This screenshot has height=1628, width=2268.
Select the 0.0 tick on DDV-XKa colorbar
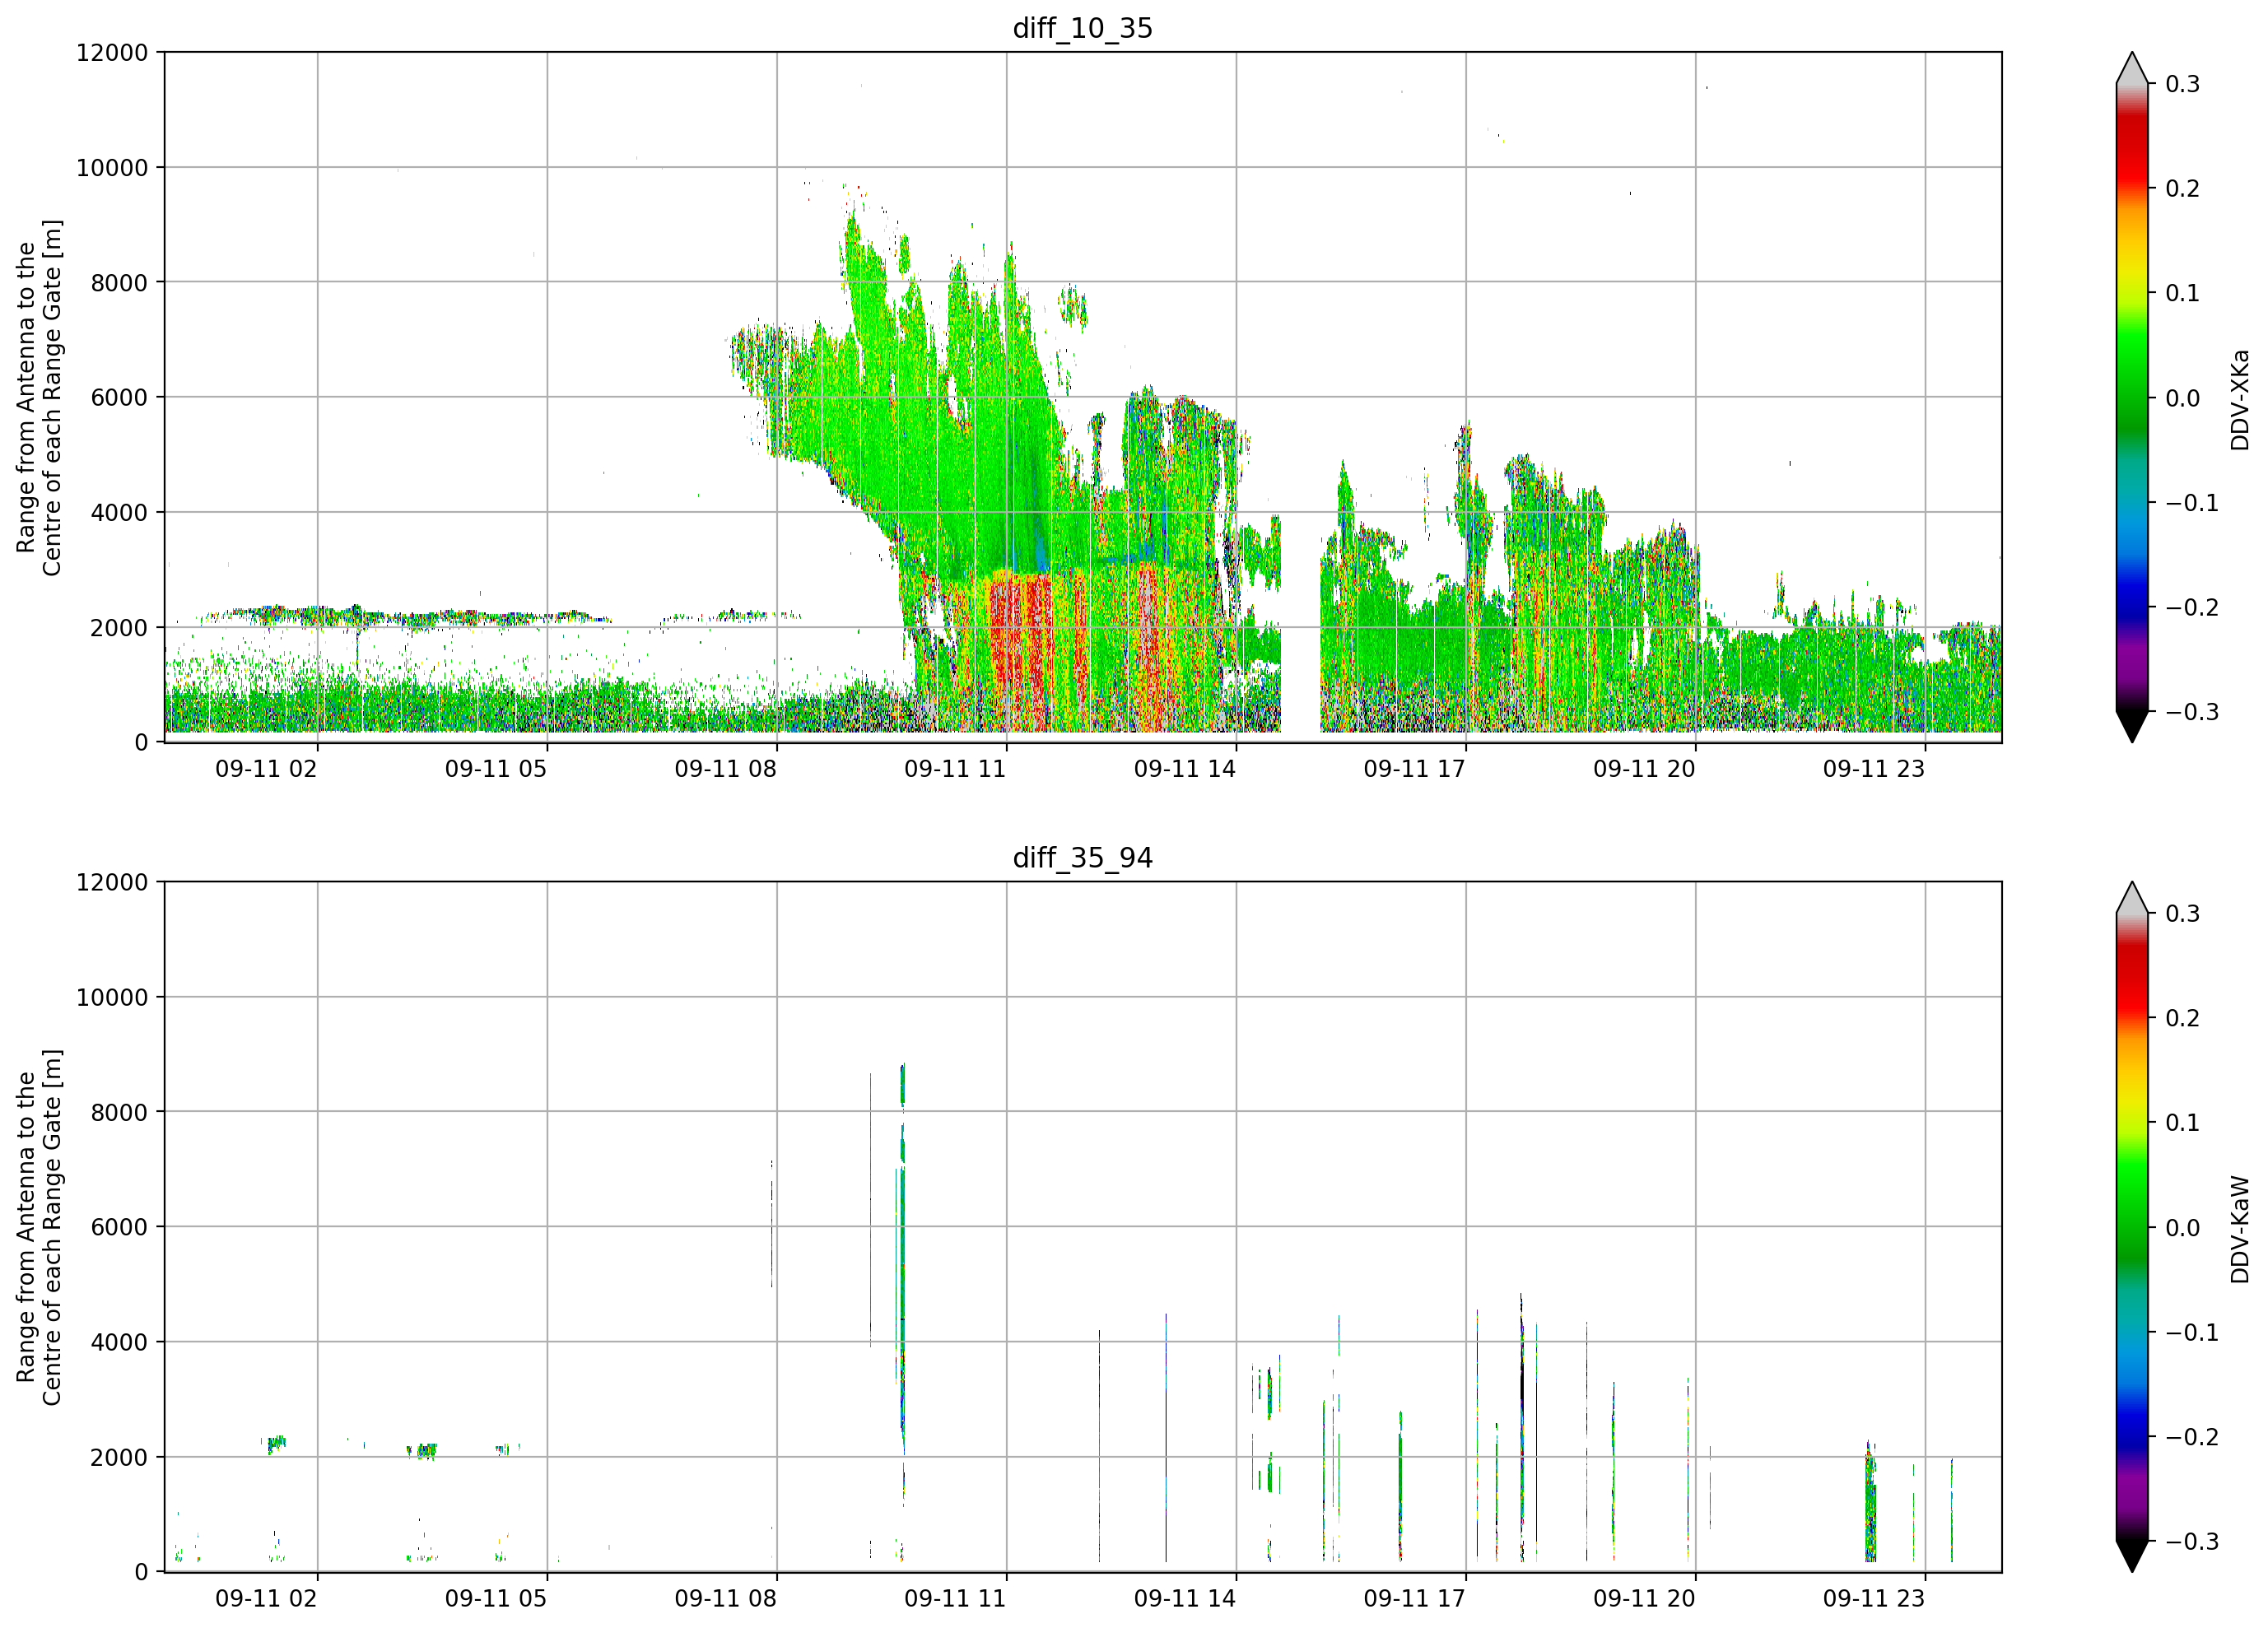(2183, 398)
